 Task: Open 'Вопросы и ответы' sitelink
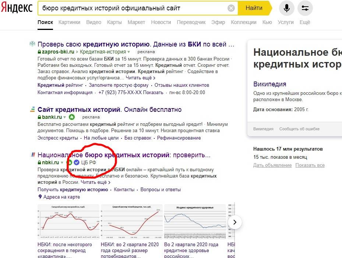click(161, 190)
